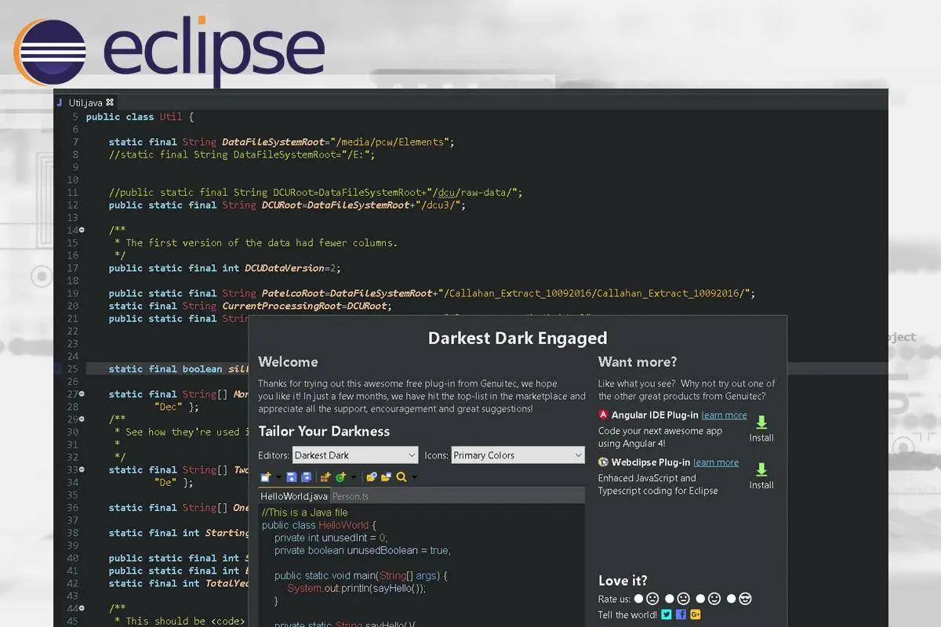Open the dropdown arrow beside Search icon
The height and width of the screenshot is (627, 941).
414,477
